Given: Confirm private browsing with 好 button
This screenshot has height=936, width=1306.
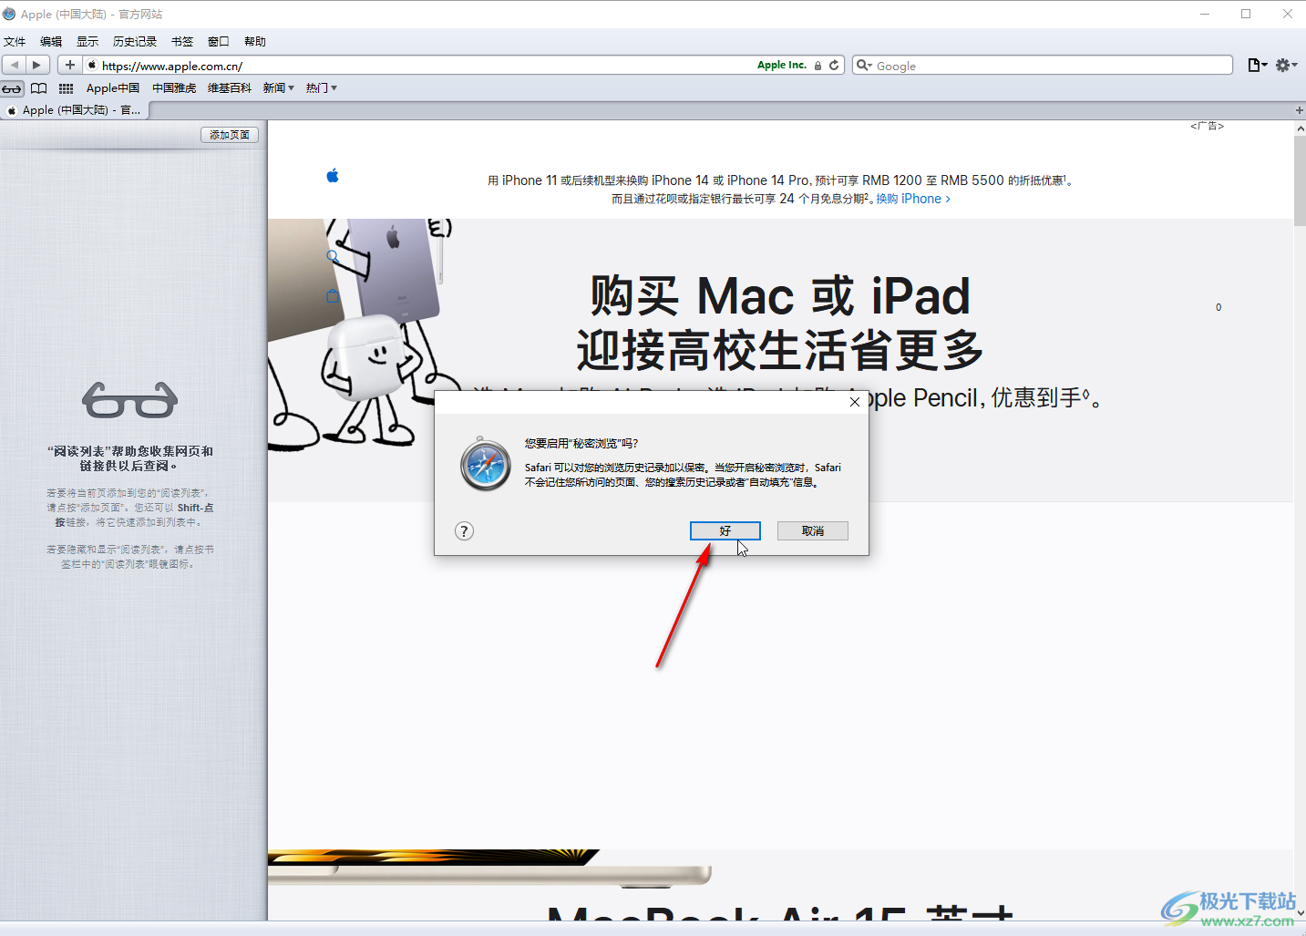Looking at the screenshot, I should [725, 530].
